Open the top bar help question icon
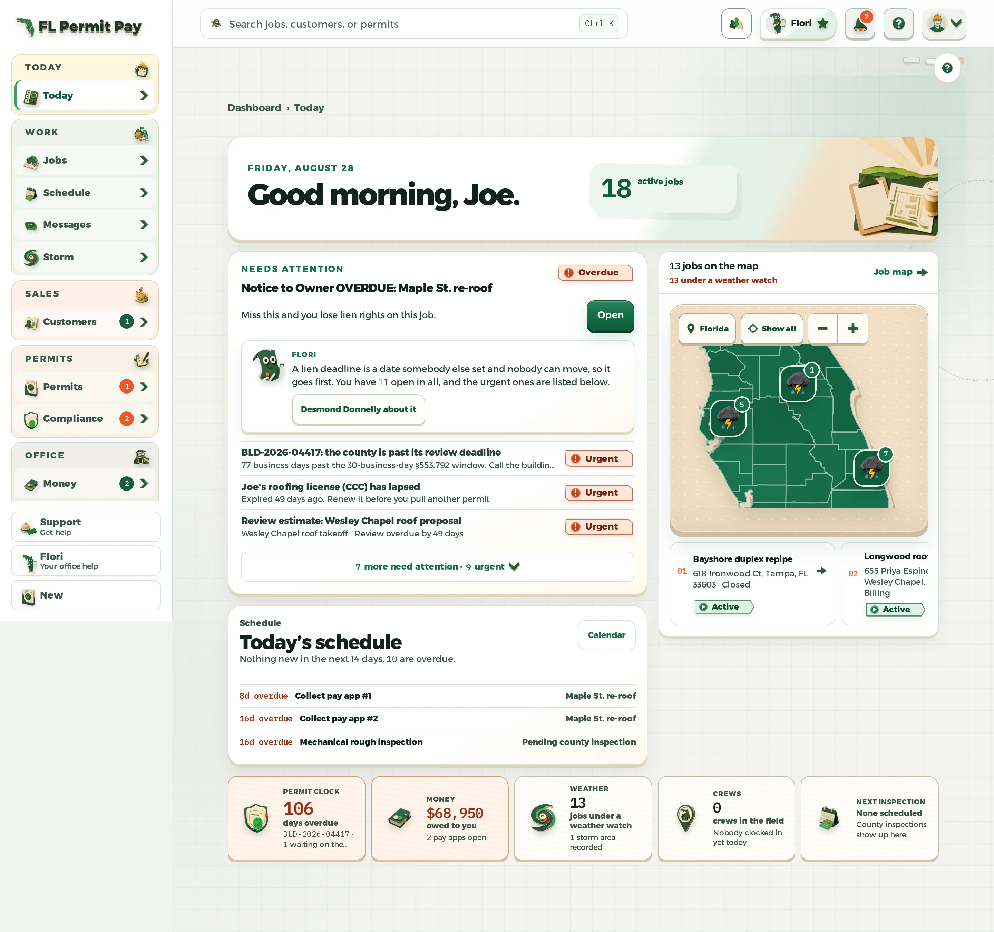 898,23
